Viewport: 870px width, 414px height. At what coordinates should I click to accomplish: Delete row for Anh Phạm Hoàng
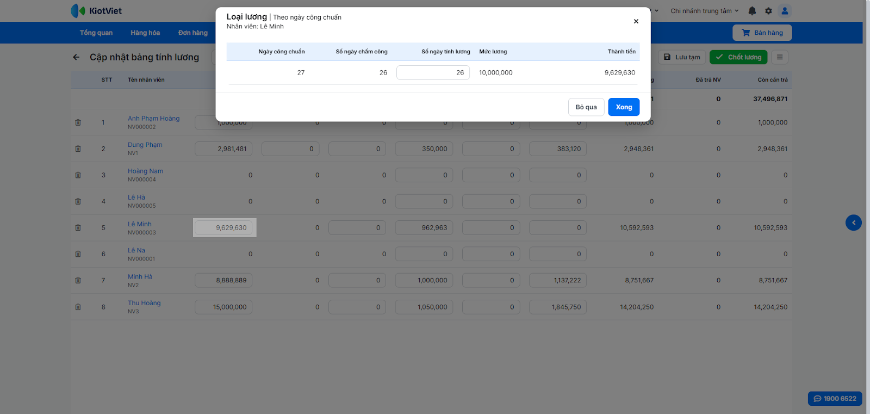click(x=78, y=122)
